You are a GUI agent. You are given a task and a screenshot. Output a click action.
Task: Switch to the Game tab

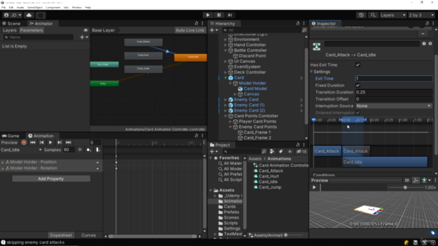pyautogui.click(x=11, y=136)
